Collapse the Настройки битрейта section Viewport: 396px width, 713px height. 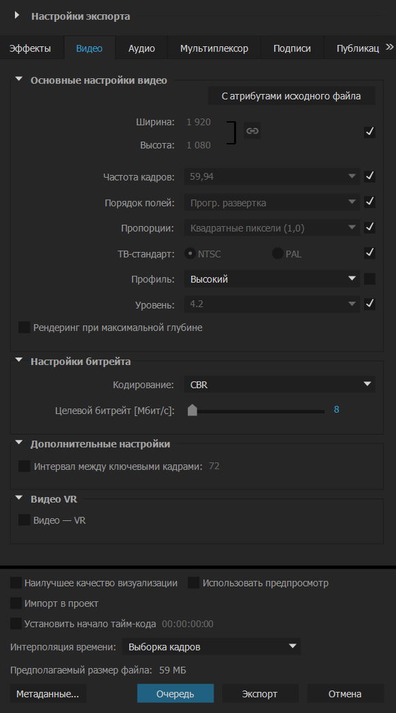pos(18,360)
